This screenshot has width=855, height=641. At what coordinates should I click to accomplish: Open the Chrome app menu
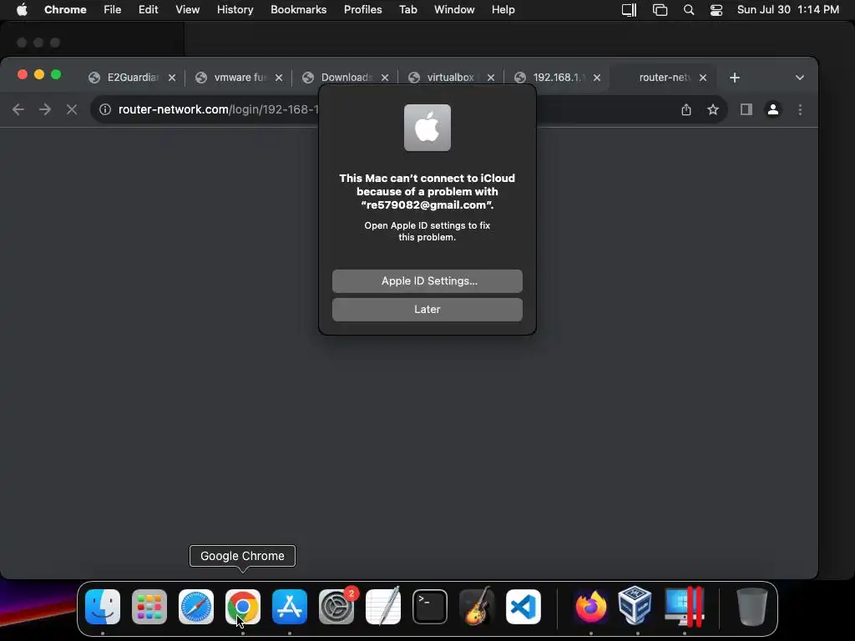pyautogui.click(x=65, y=10)
